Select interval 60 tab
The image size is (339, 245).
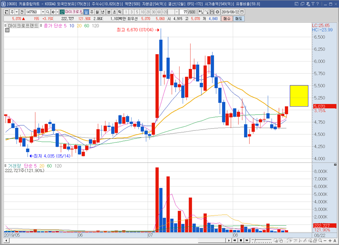[x=159, y=12]
